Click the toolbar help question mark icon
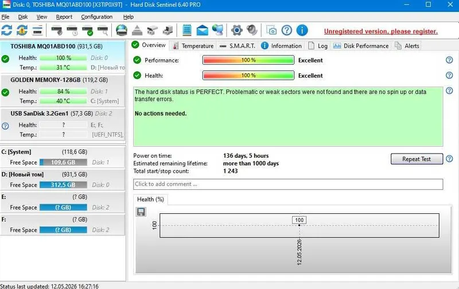Viewport: 459px width, 289px height. (x=286, y=30)
